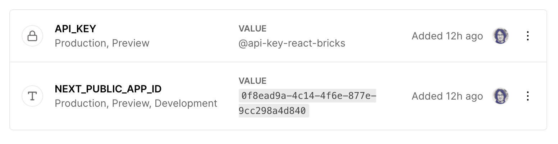The height and width of the screenshot is (144, 558).
Task: Click the "Preview" environment in the API_KEY row
Action: click(x=131, y=43)
